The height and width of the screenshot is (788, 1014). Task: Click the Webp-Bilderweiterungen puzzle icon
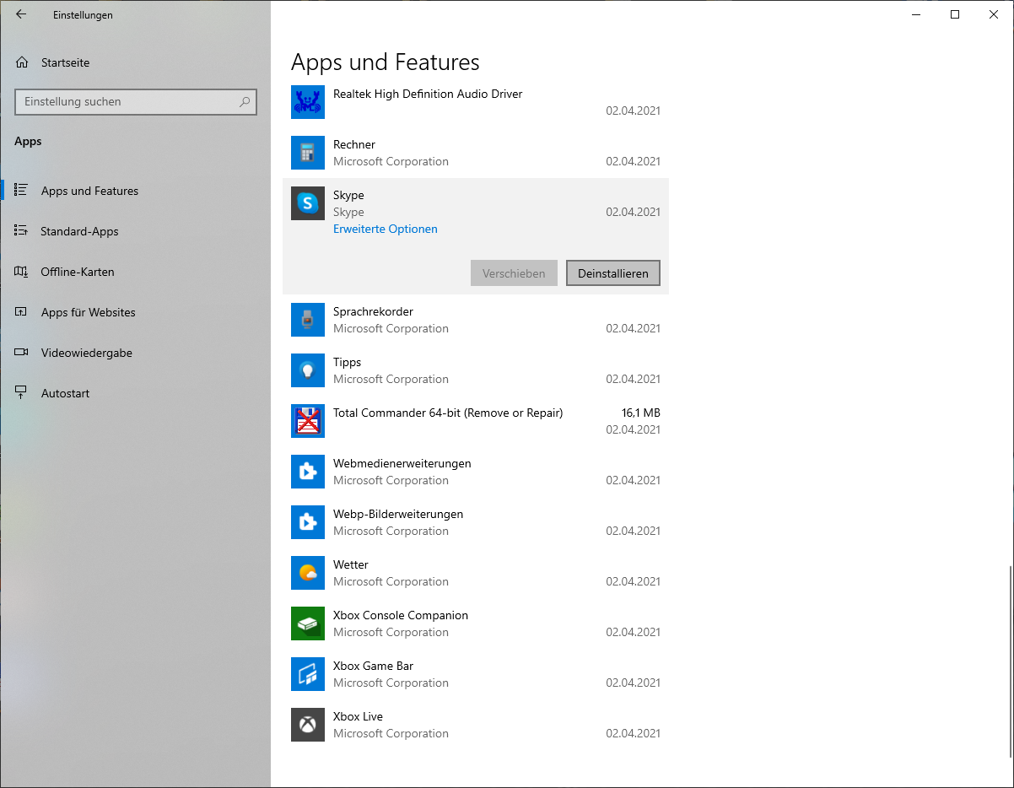pos(308,522)
